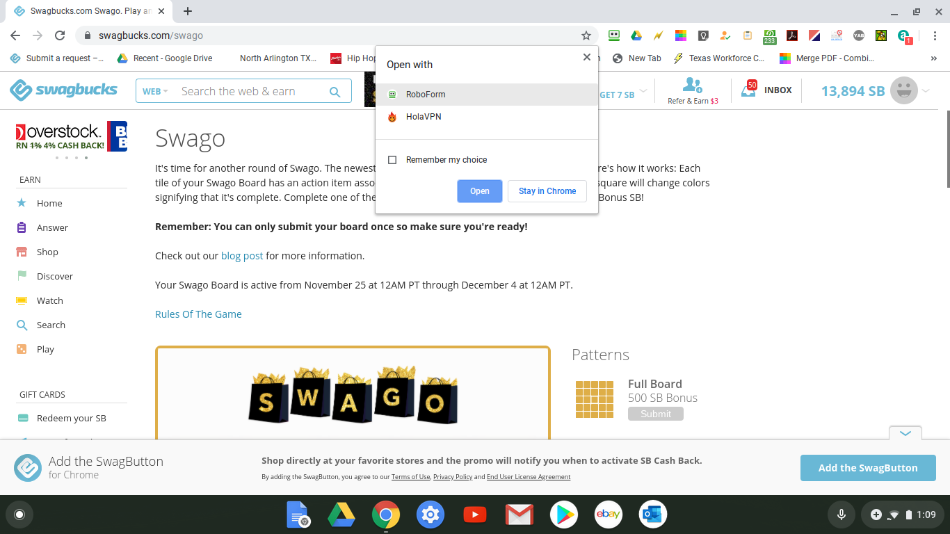Click the YAB extension icon
The width and height of the screenshot is (950, 534).
pyautogui.click(x=859, y=35)
